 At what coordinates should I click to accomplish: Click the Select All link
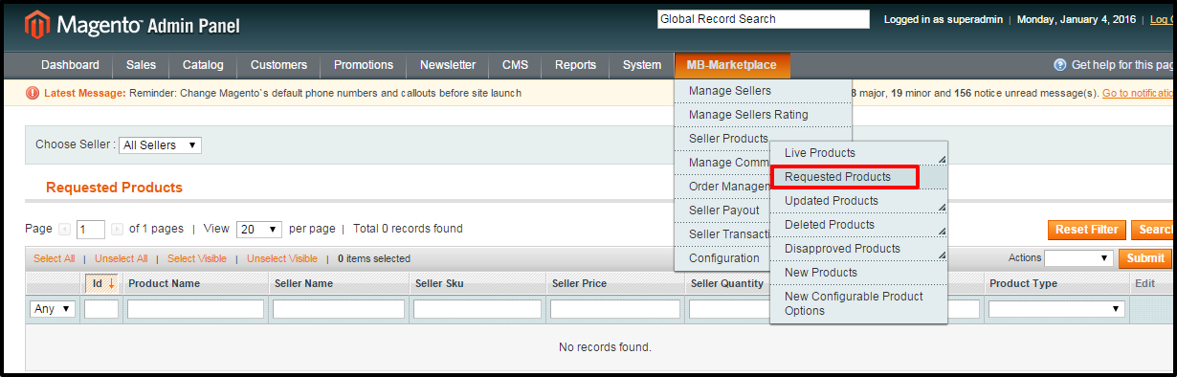[54, 258]
